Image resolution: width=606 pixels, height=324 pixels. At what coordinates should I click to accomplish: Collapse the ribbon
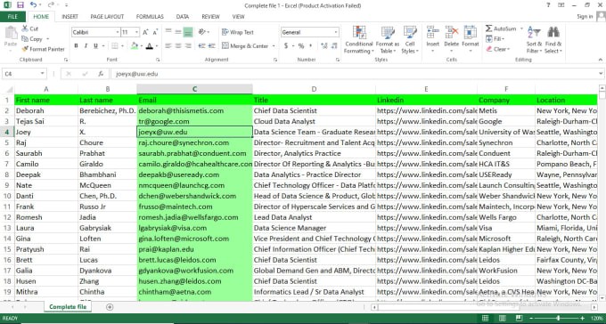point(600,60)
